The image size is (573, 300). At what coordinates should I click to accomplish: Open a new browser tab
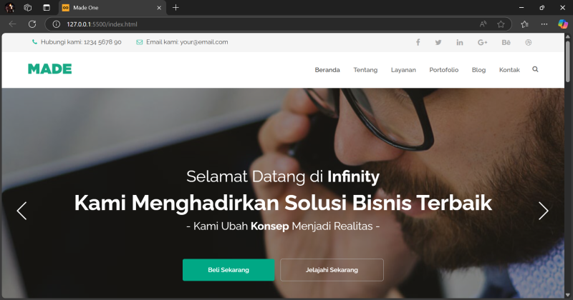(175, 7)
